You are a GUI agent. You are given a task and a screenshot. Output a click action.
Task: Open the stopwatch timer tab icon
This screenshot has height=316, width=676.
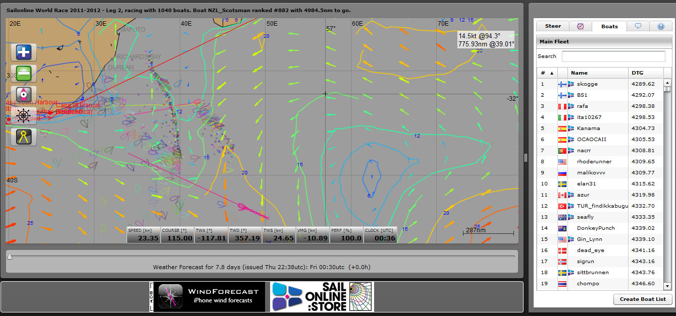[580, 26]
